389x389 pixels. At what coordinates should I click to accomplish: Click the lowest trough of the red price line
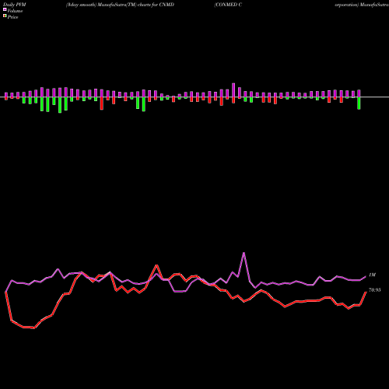pos(34,328)
